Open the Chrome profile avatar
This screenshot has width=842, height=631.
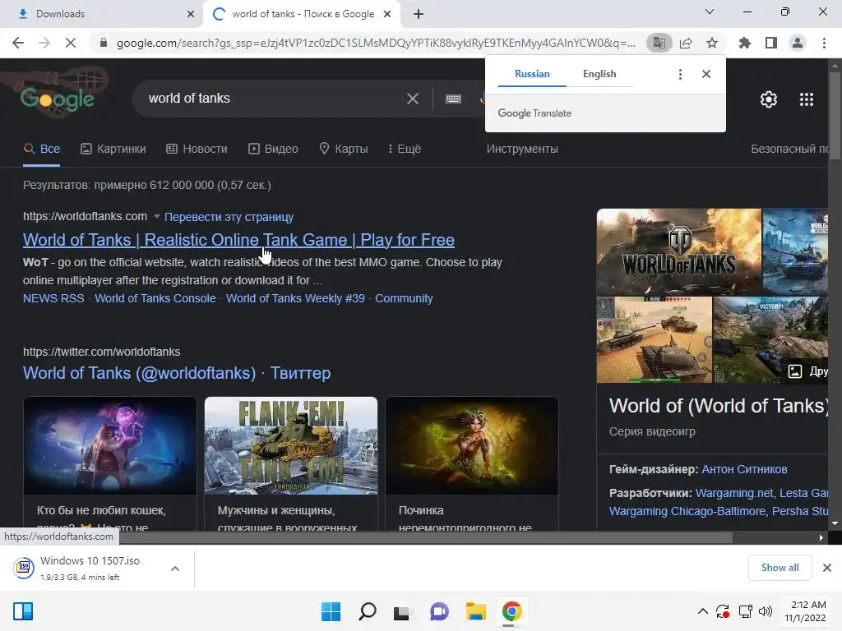798,43
